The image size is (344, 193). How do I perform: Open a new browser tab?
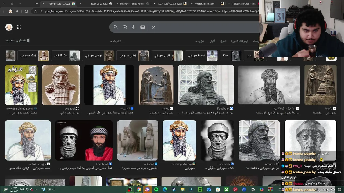coord(37,4)
